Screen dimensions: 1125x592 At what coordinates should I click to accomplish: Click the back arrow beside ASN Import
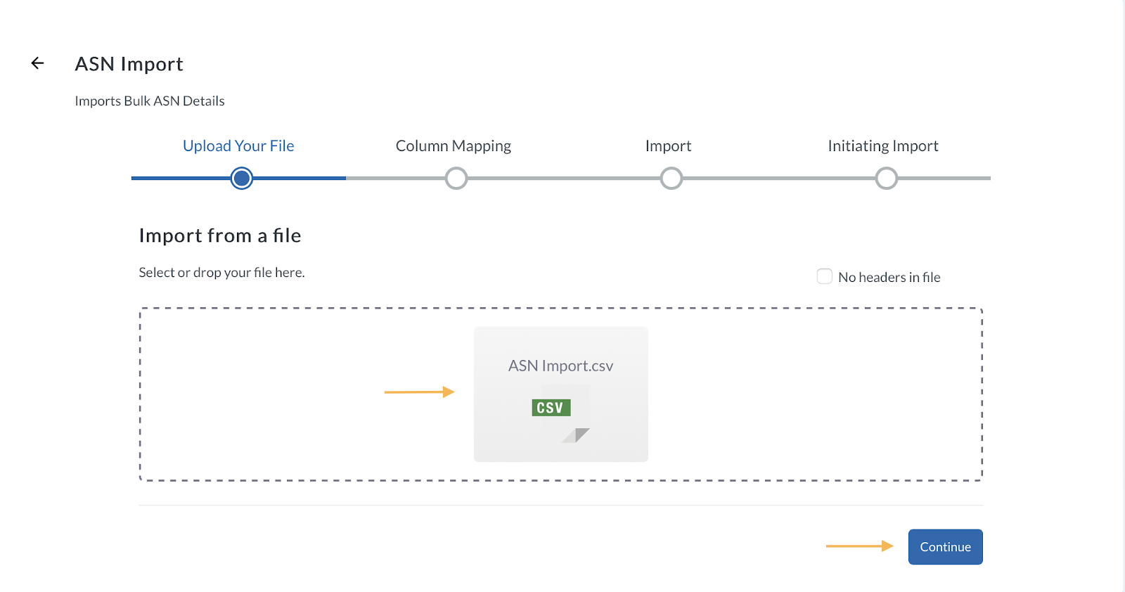[x=36, y=63]
